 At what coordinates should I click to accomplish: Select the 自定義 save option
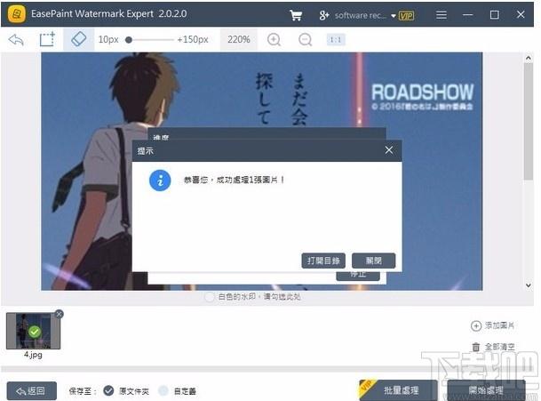pos(163,390)
